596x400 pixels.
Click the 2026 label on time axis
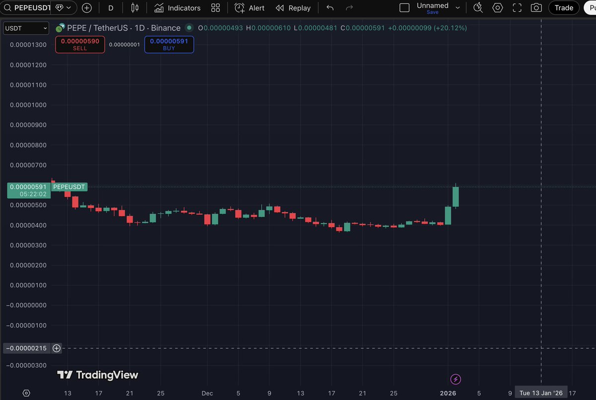(448, 393)
